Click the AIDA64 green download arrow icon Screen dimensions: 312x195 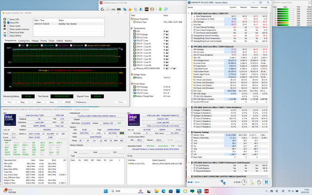160,9
